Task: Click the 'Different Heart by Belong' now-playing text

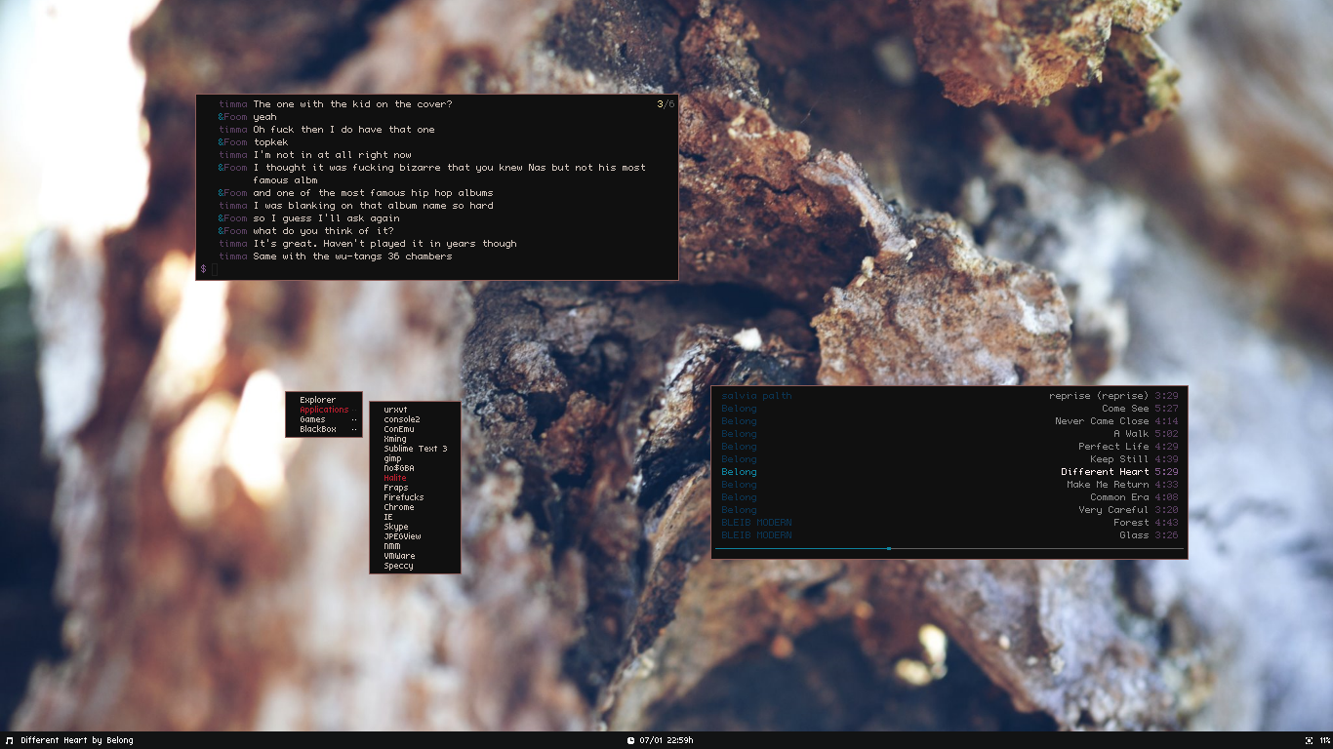Action: point(77,740)
